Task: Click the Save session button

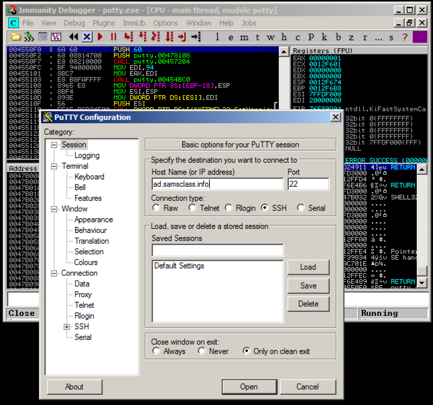Action: coord(308,286)
